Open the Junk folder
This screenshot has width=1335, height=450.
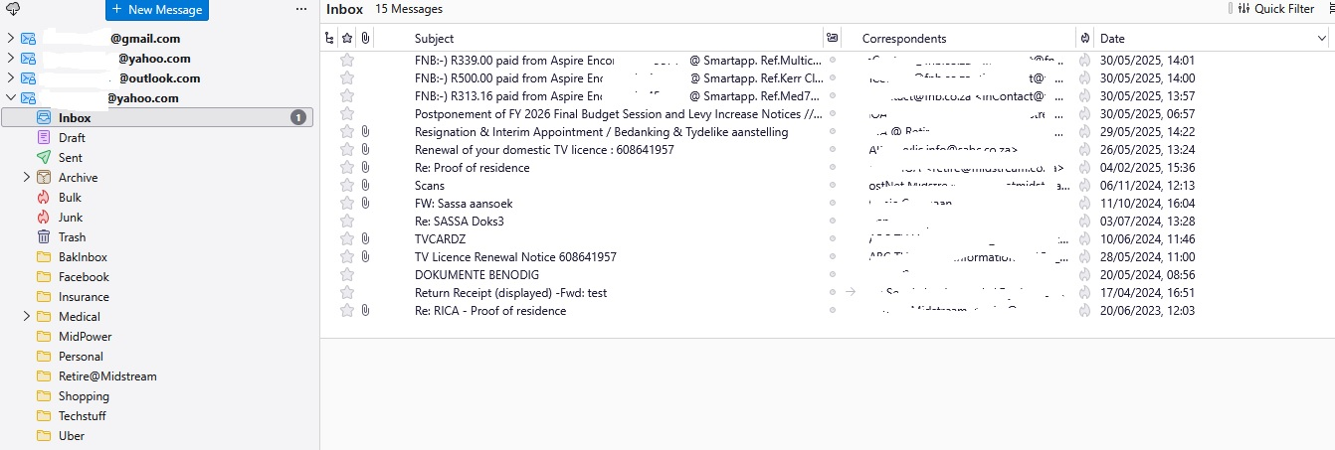coord(71,218)
